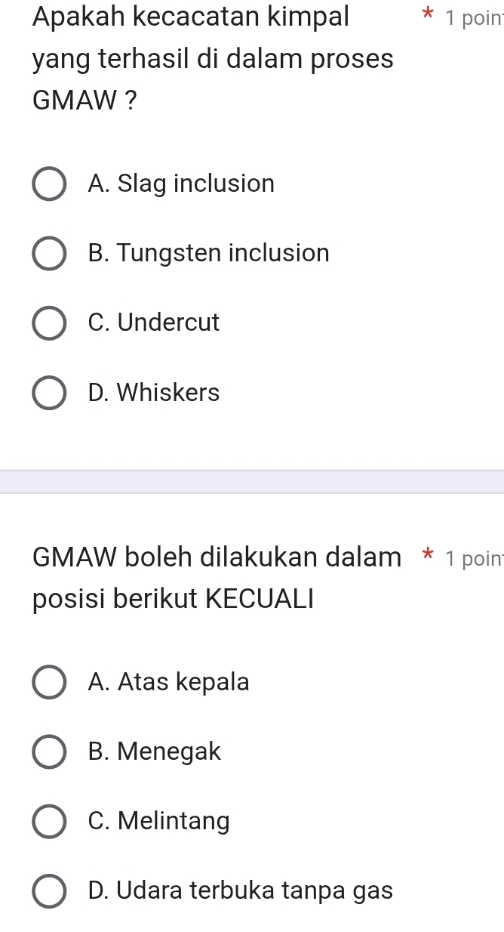Choose the 'B. Menegak' radio circle
The image size is (504, 932).
click(x=49, y=752)
